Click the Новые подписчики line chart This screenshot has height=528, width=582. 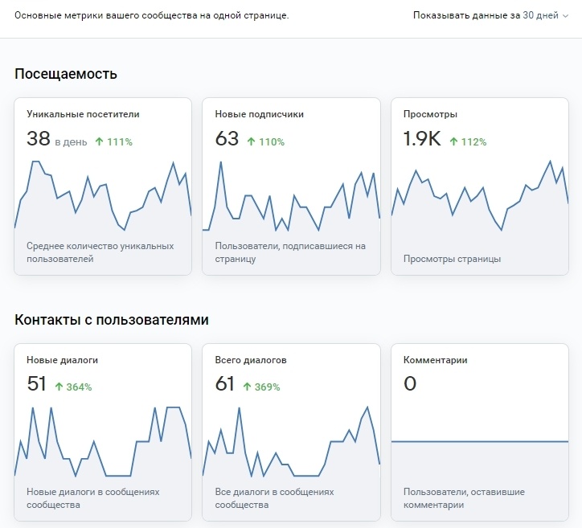point(291,195)
